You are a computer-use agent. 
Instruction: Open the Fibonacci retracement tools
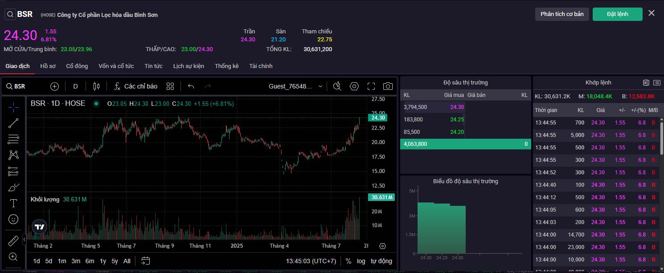(x=13, y=139)
